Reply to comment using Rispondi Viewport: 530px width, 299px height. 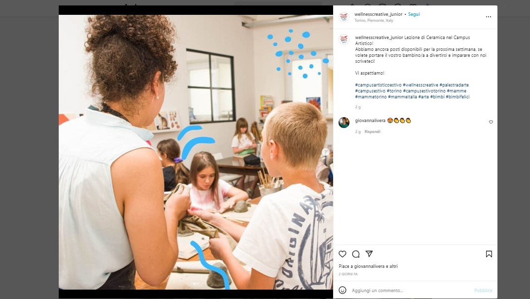click(372, 132)
